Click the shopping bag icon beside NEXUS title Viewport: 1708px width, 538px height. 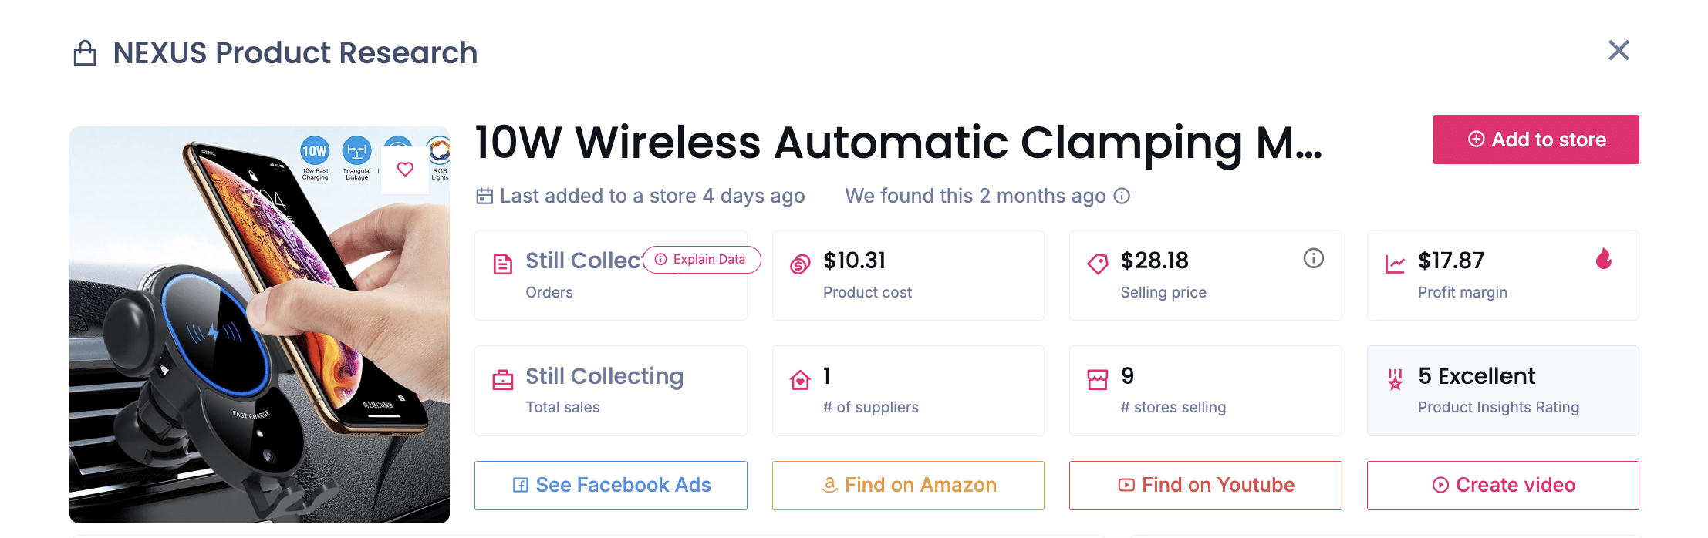pos(85,53)
